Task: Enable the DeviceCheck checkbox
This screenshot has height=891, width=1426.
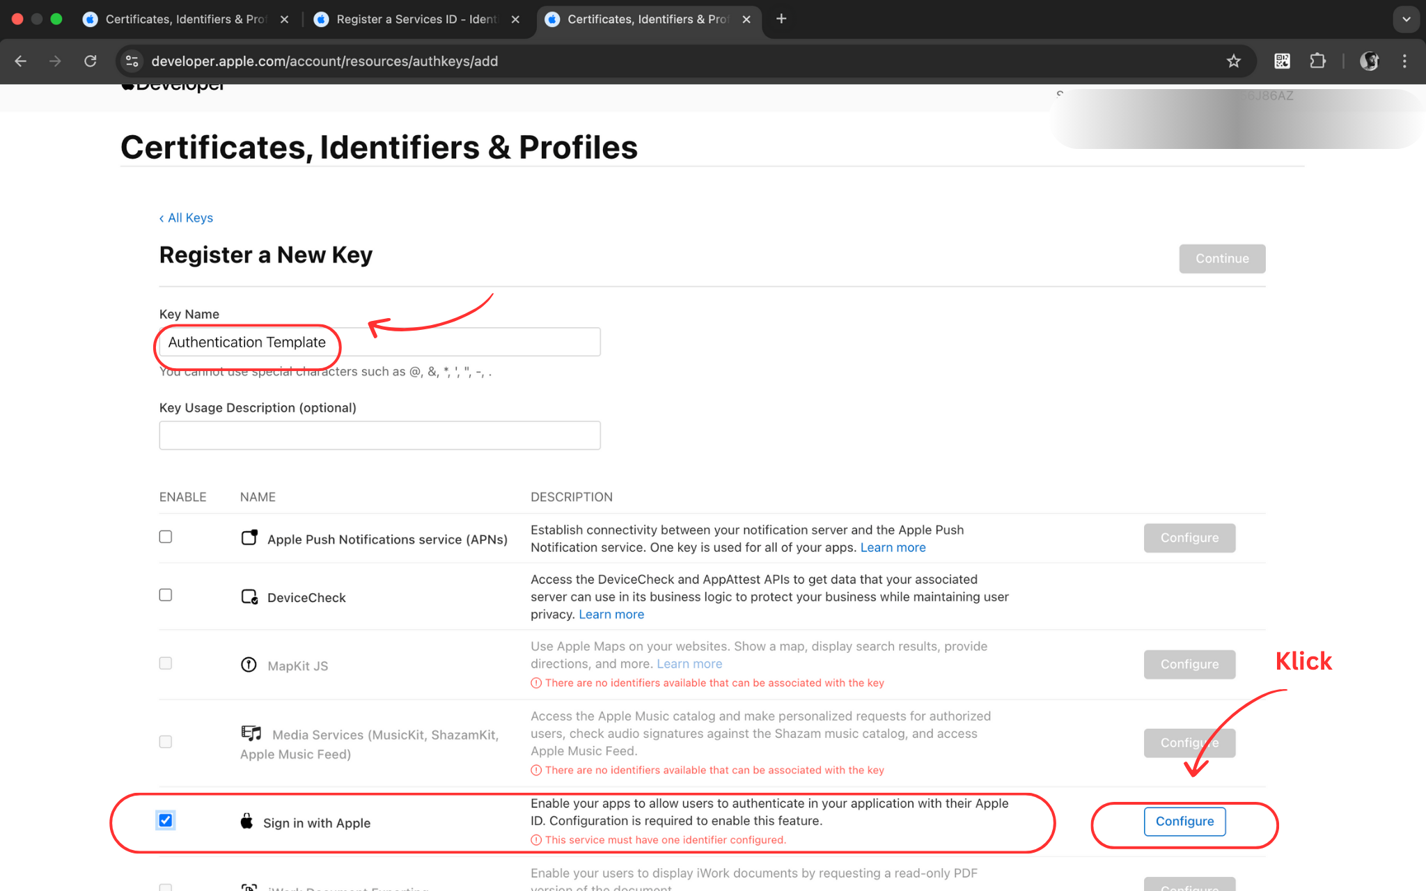Action: 166,595
